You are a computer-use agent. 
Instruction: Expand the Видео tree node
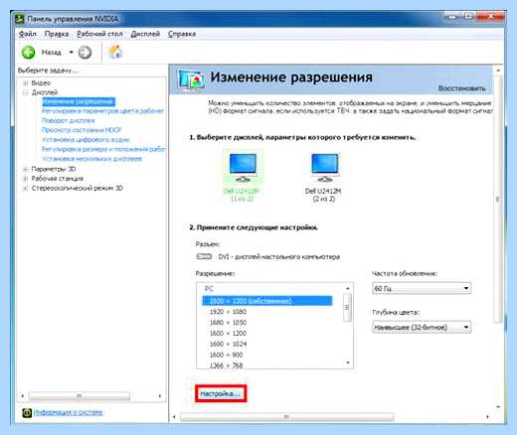(x=26, y=82)
